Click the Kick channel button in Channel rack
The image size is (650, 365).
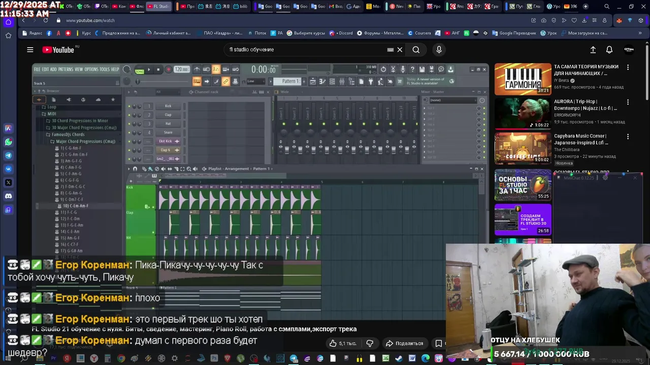pos(168,106)
